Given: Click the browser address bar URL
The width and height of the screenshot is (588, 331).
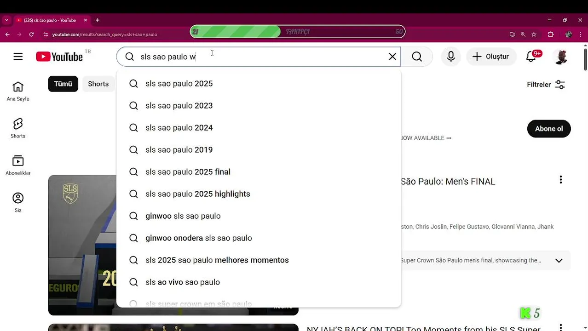Looking at the screenshot, I should (104, 34).
